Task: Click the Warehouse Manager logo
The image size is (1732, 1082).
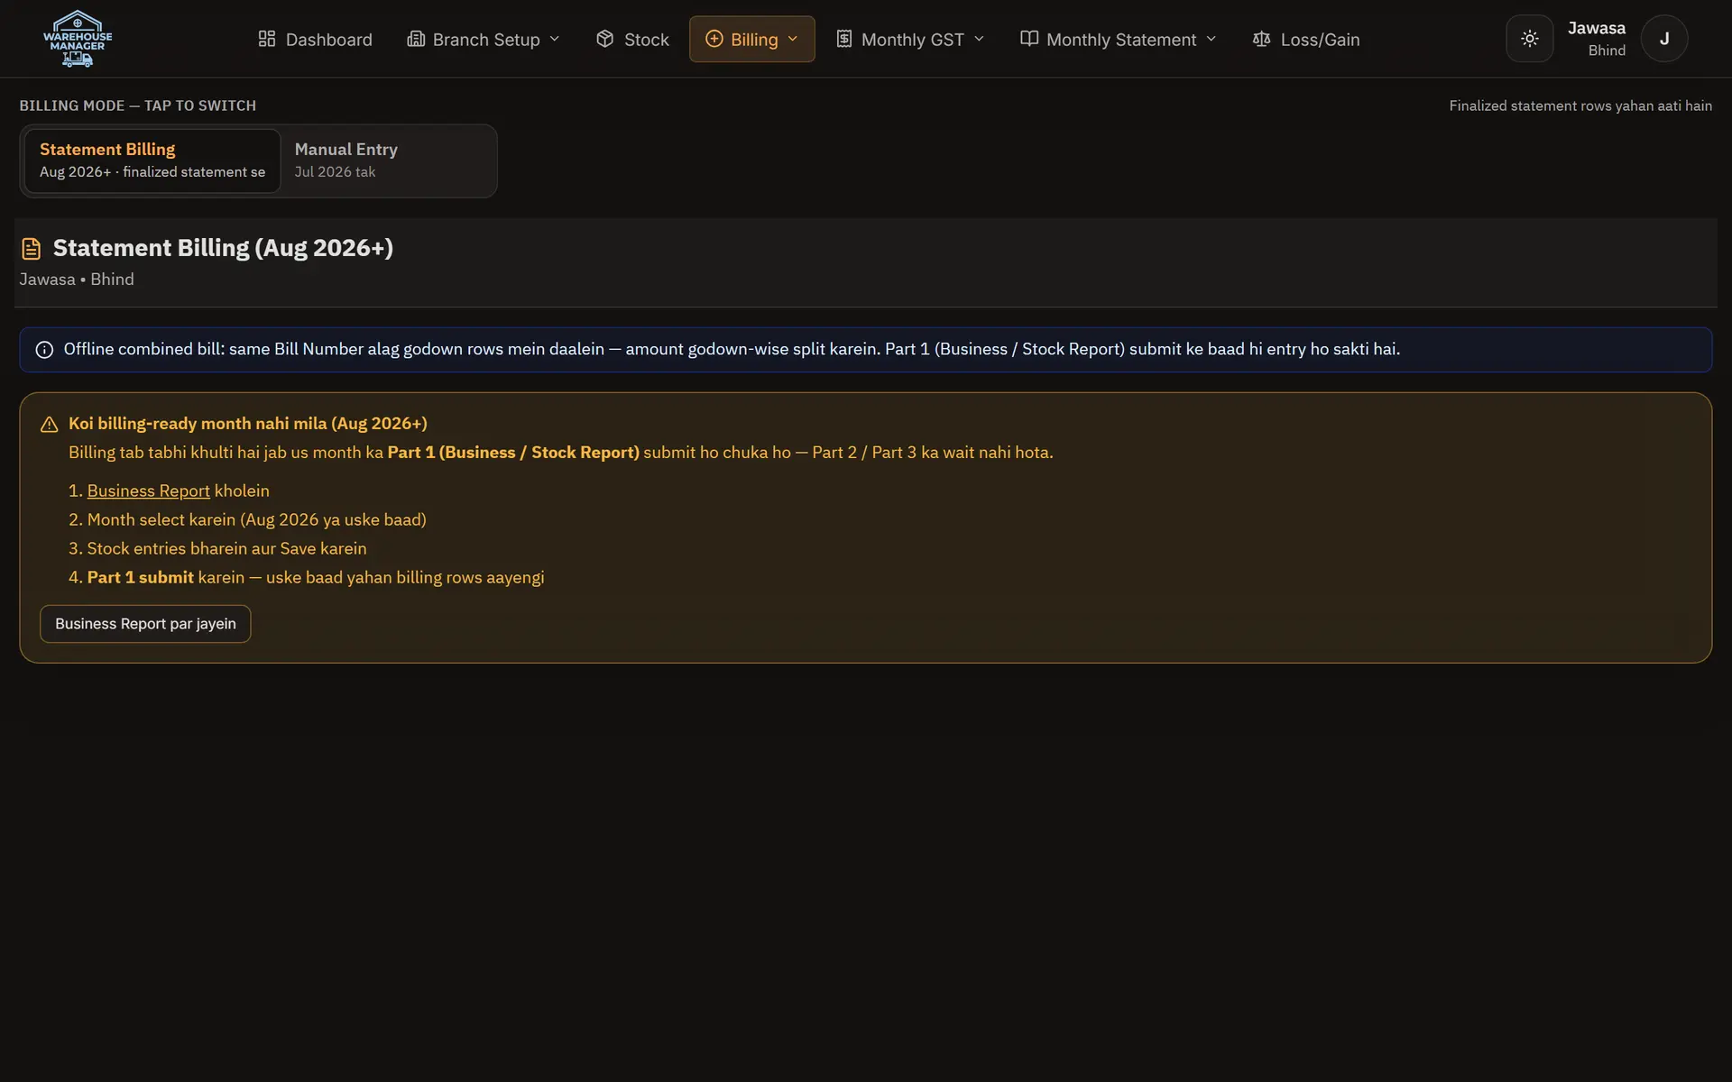Action: [x=78, y=39]
